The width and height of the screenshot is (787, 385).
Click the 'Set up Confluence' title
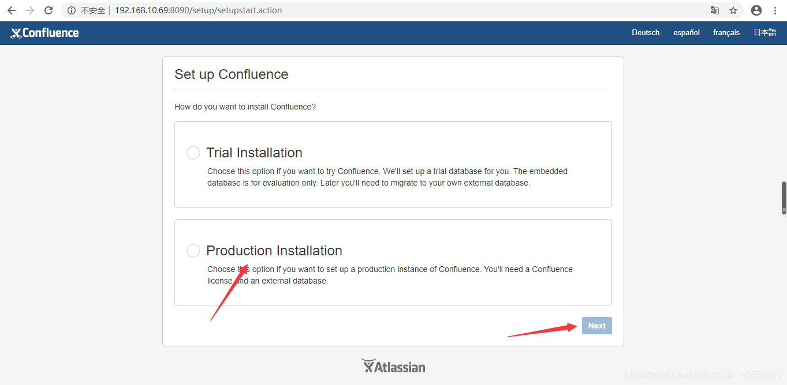[x=232, y=74]
